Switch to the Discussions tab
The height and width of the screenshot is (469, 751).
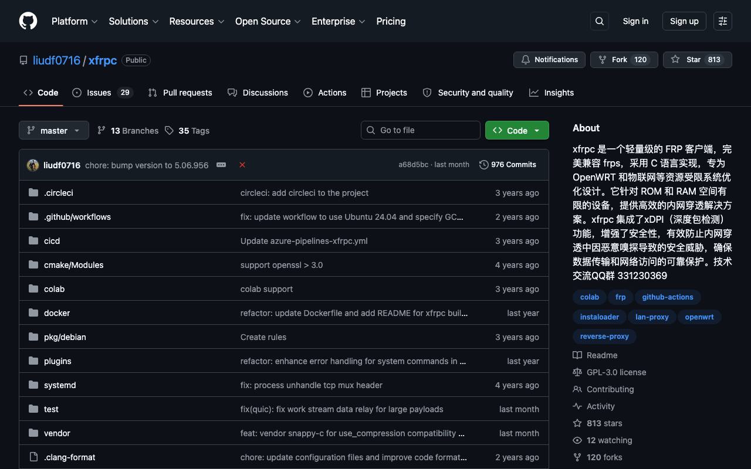click(x=258, y=93)
